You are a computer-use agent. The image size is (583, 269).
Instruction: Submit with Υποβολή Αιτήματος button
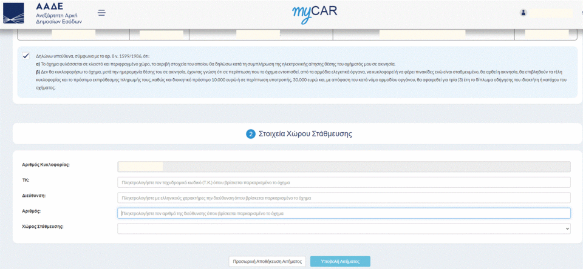click(x=340, y=261)
